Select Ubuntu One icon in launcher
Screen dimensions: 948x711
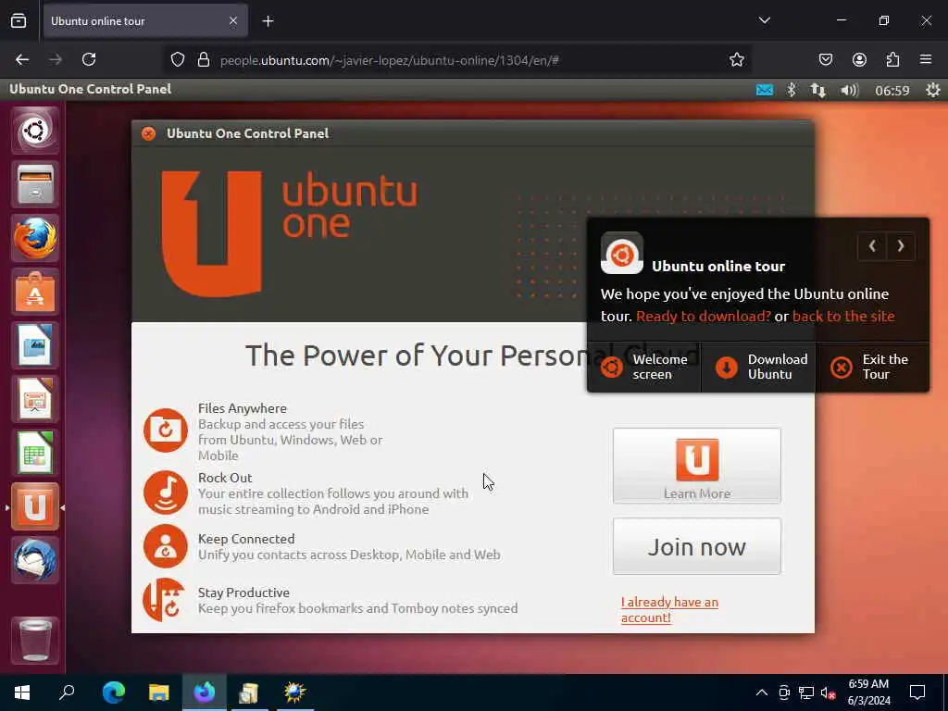click(x=35, y=507)
